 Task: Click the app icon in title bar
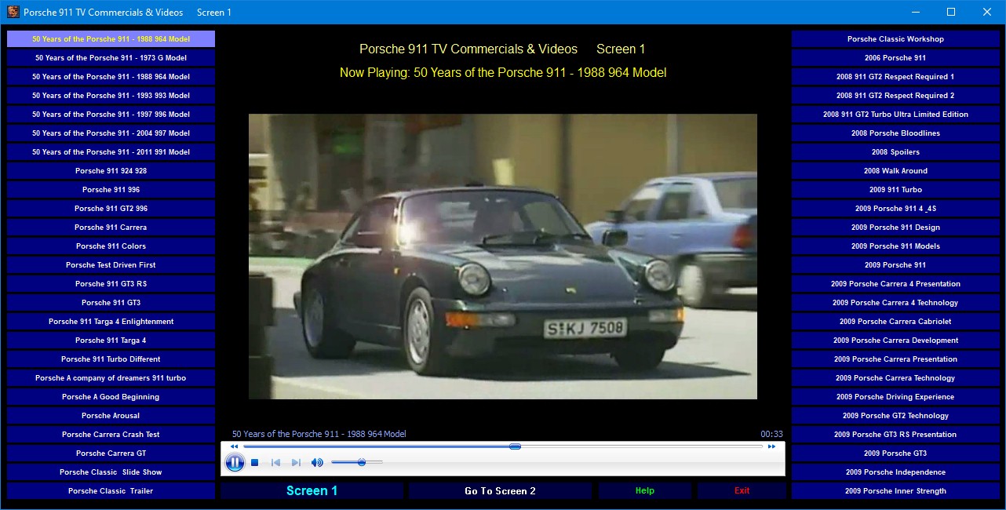(12, 12)
